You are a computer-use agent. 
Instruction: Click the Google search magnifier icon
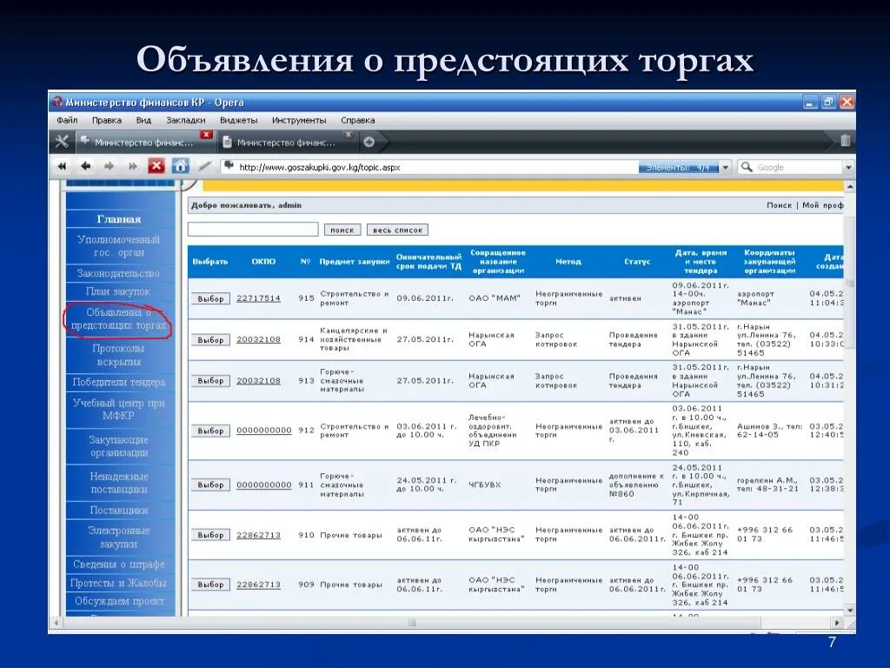tap(747, 167)
